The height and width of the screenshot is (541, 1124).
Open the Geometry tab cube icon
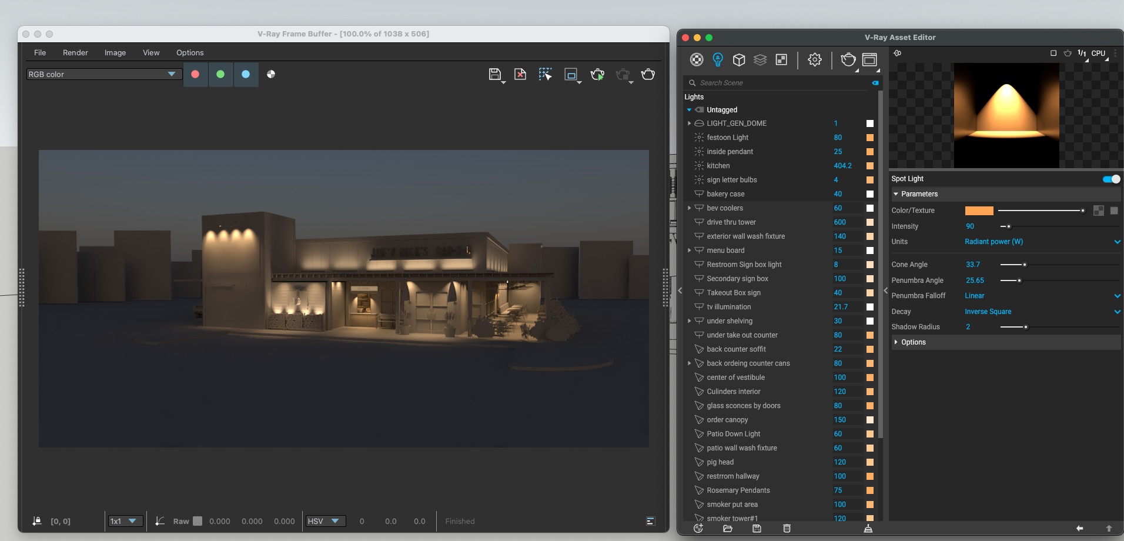pyautogui.click(x=739, y=59)
